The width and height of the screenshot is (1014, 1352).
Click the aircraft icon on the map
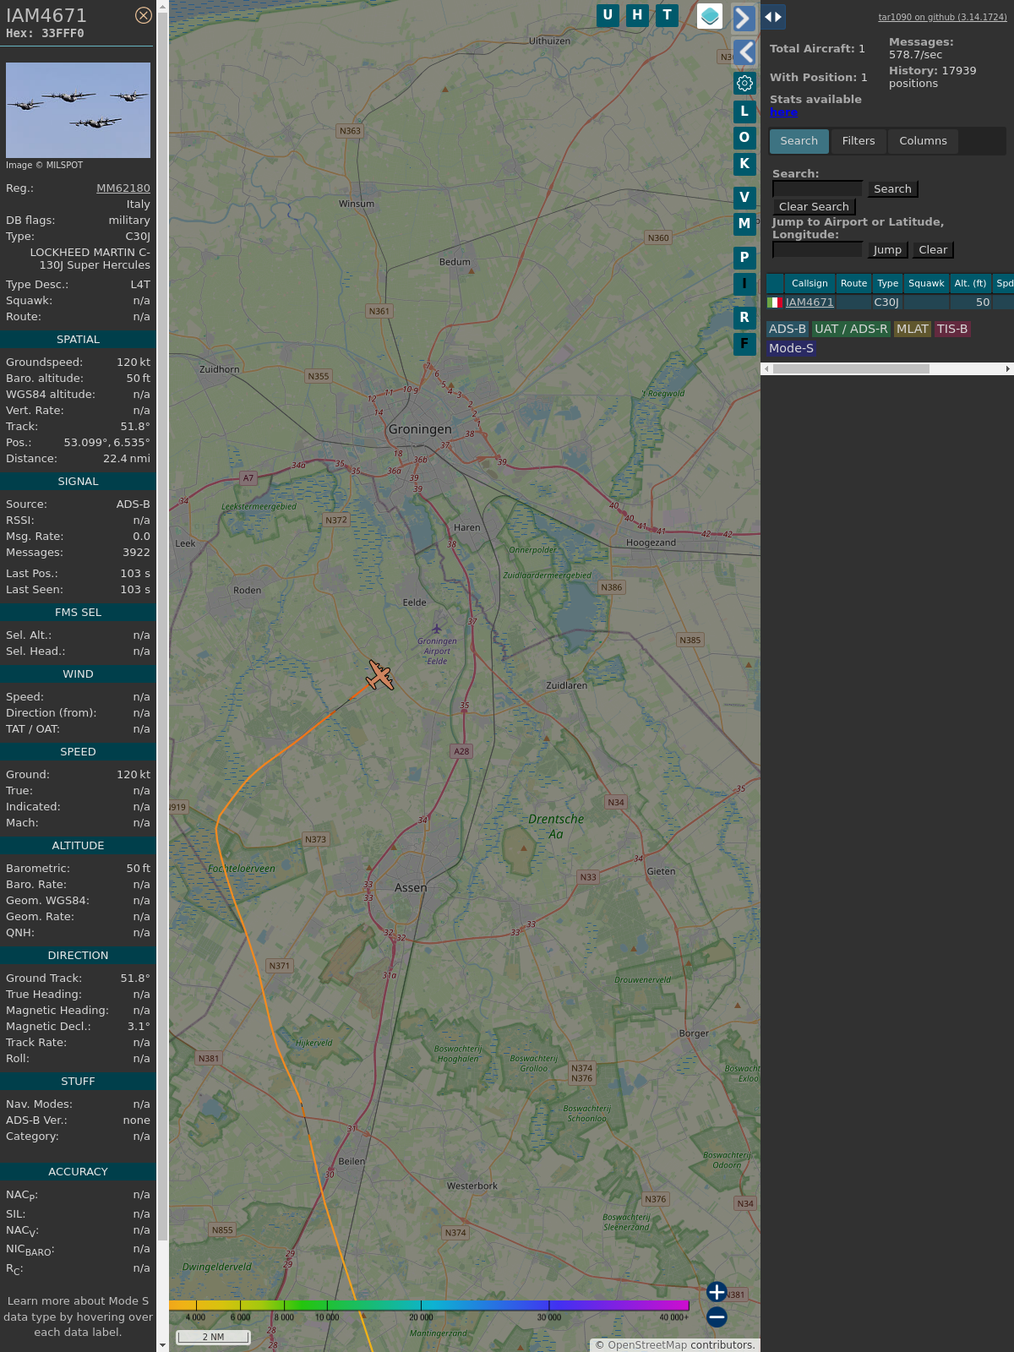click(x=380, y=675)
